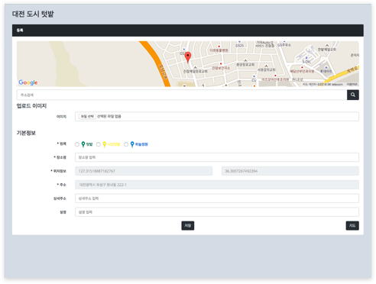This screenshot has width=376, height=284.
Task: Click the 장소명 입력 place name field
Action: pos(217,157)
